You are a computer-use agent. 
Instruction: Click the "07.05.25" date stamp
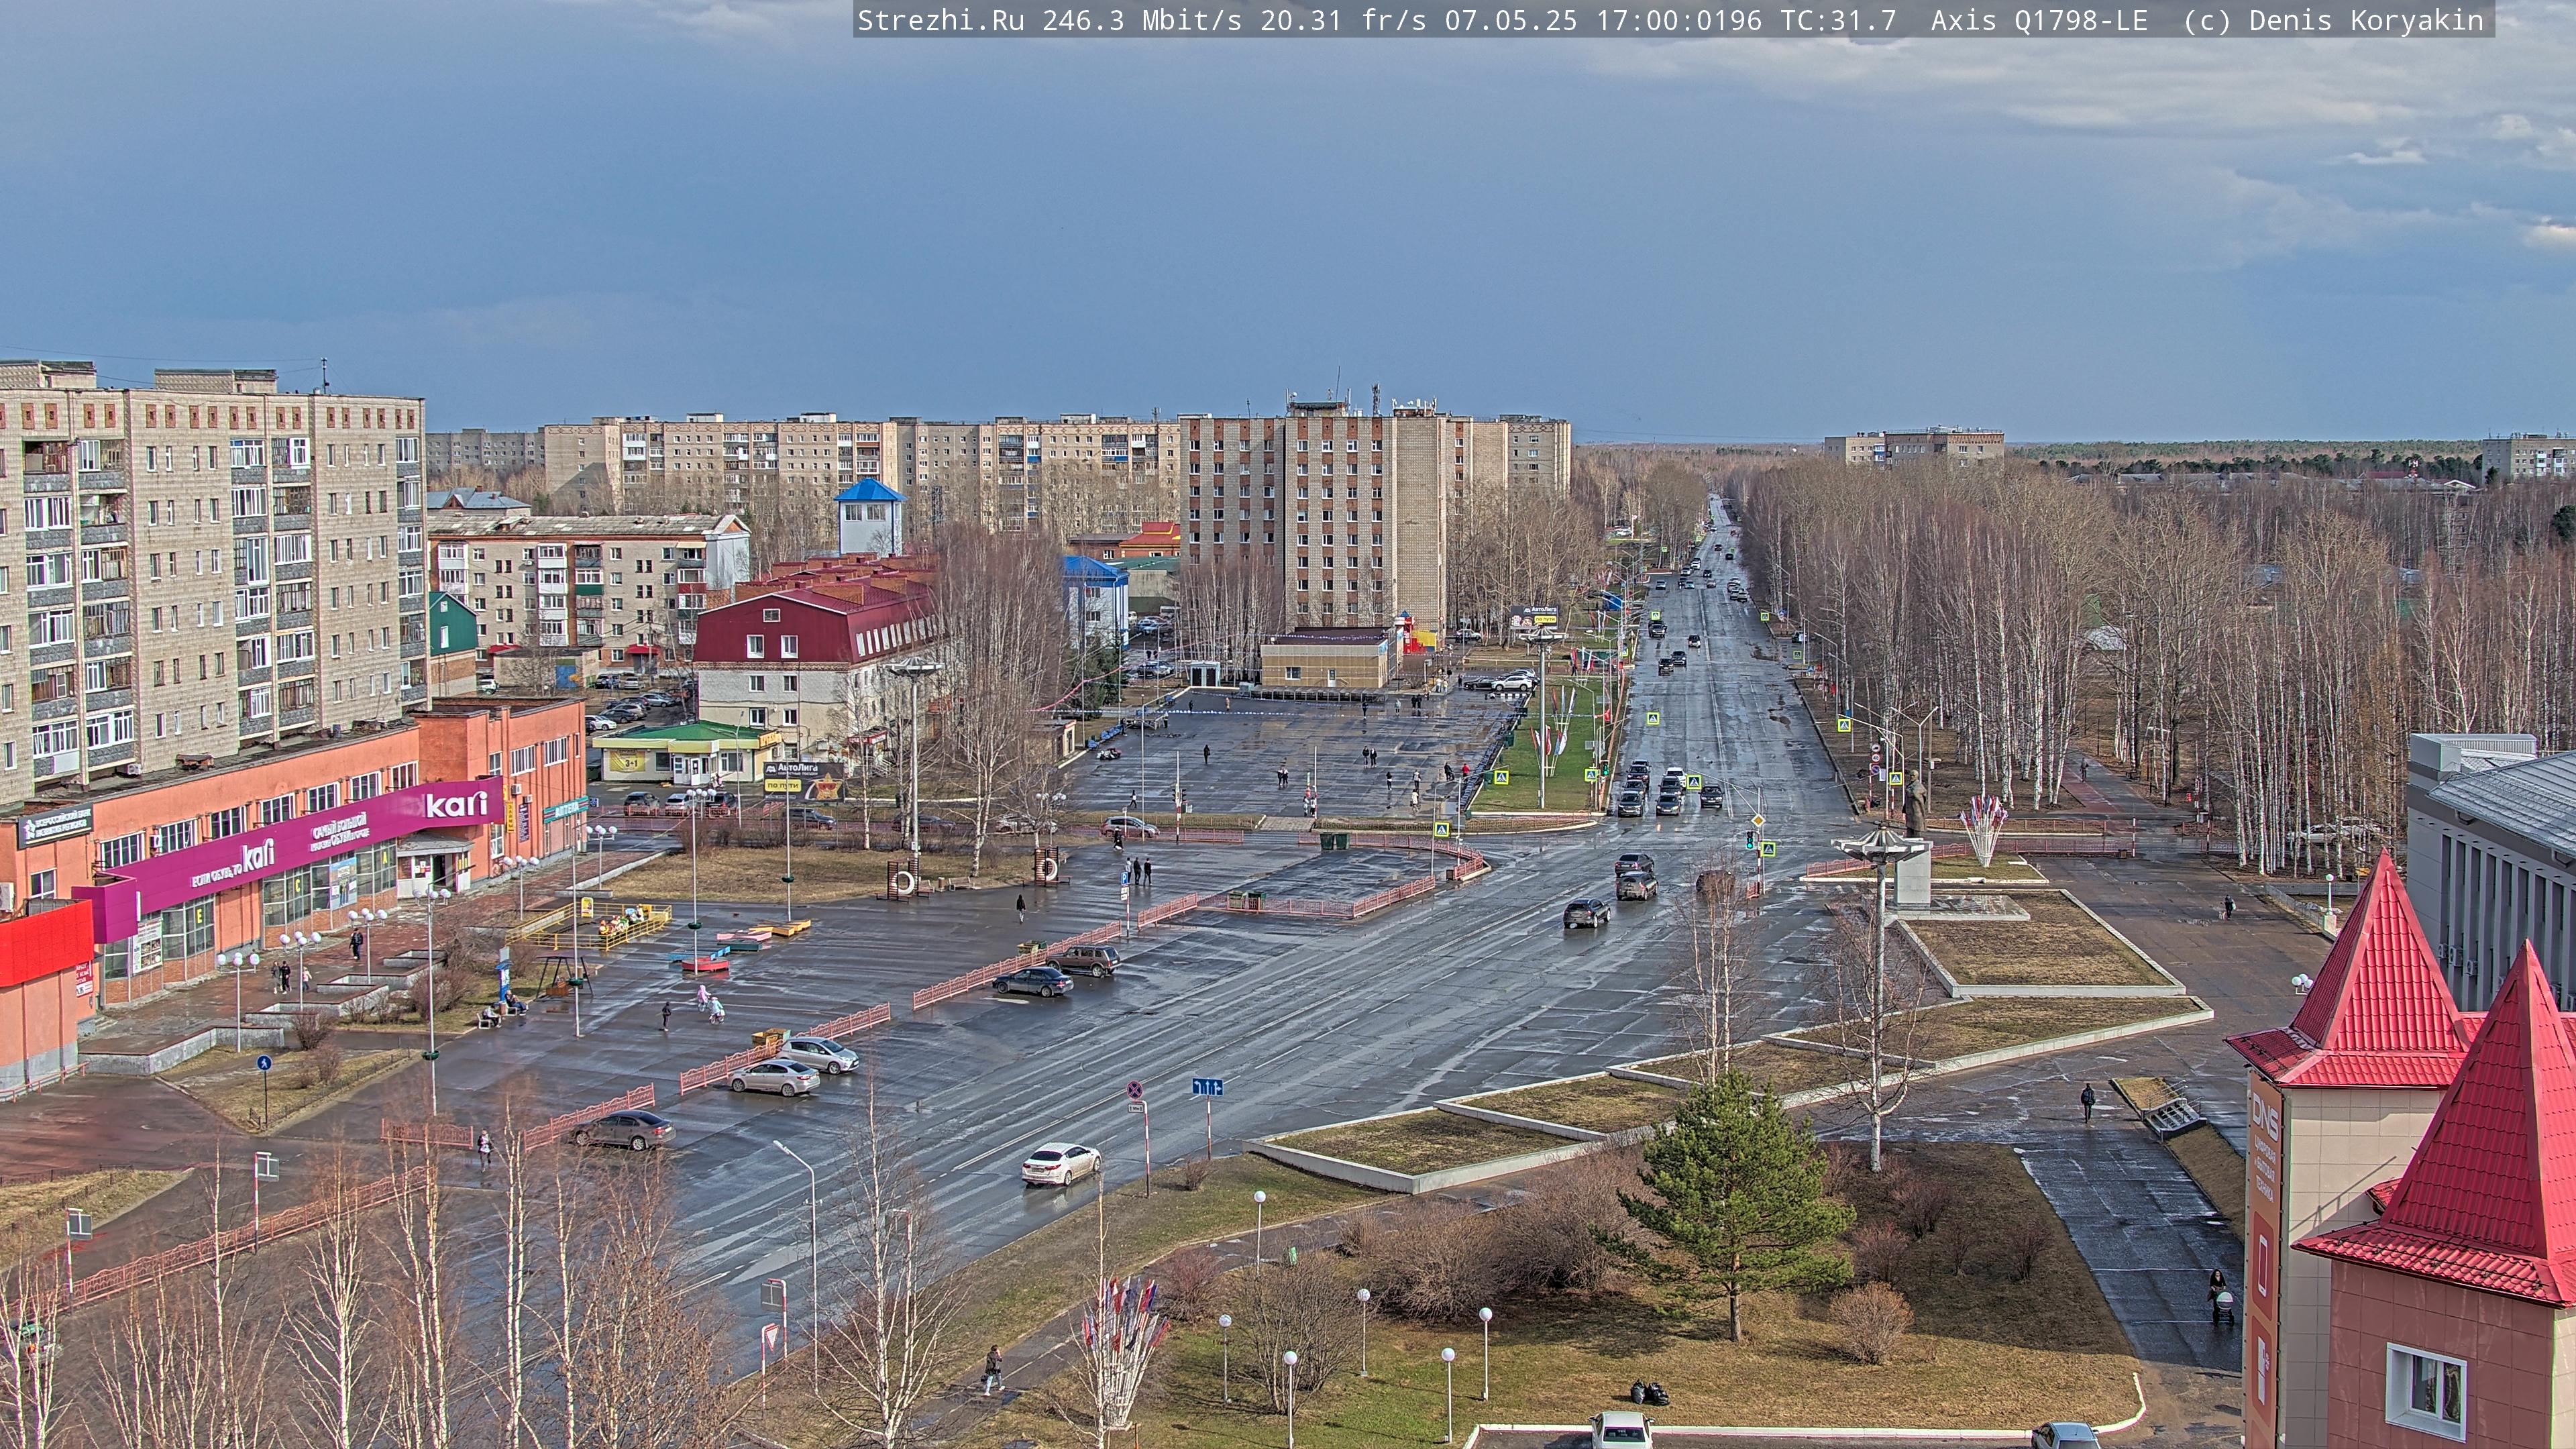1511,20
